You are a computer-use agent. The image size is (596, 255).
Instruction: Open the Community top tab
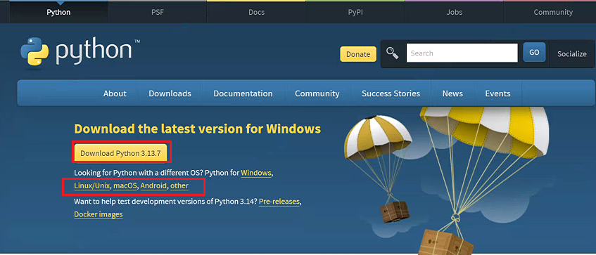point(553,12)
